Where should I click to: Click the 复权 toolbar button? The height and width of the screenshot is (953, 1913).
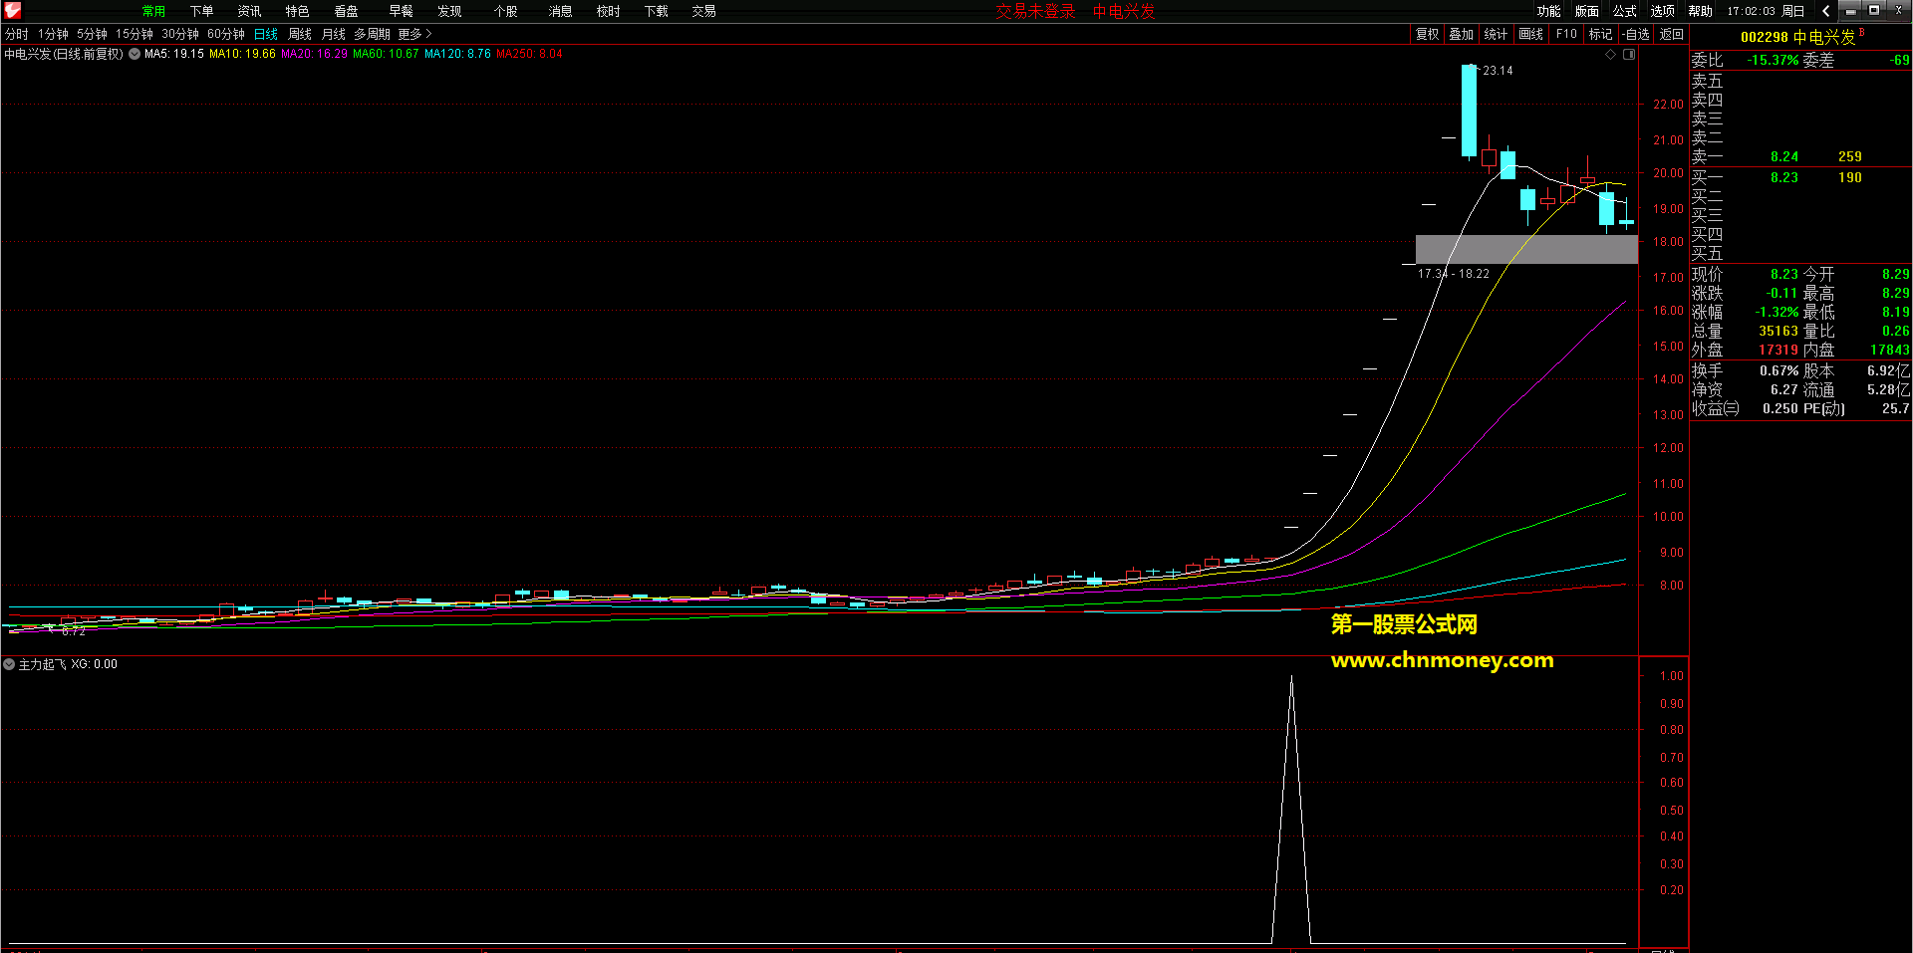point(1427,34)
